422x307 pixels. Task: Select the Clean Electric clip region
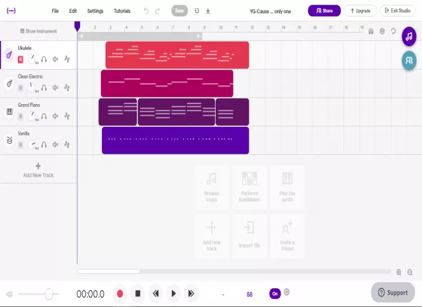(167, 84)
